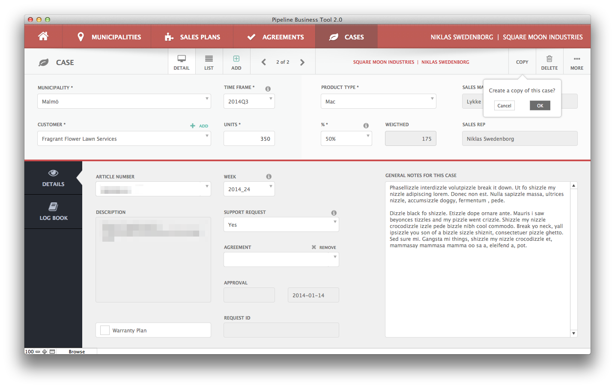
Task: Click the Home icon in the navigation bar
Action: pyautogui.click(x=43, y=36)
